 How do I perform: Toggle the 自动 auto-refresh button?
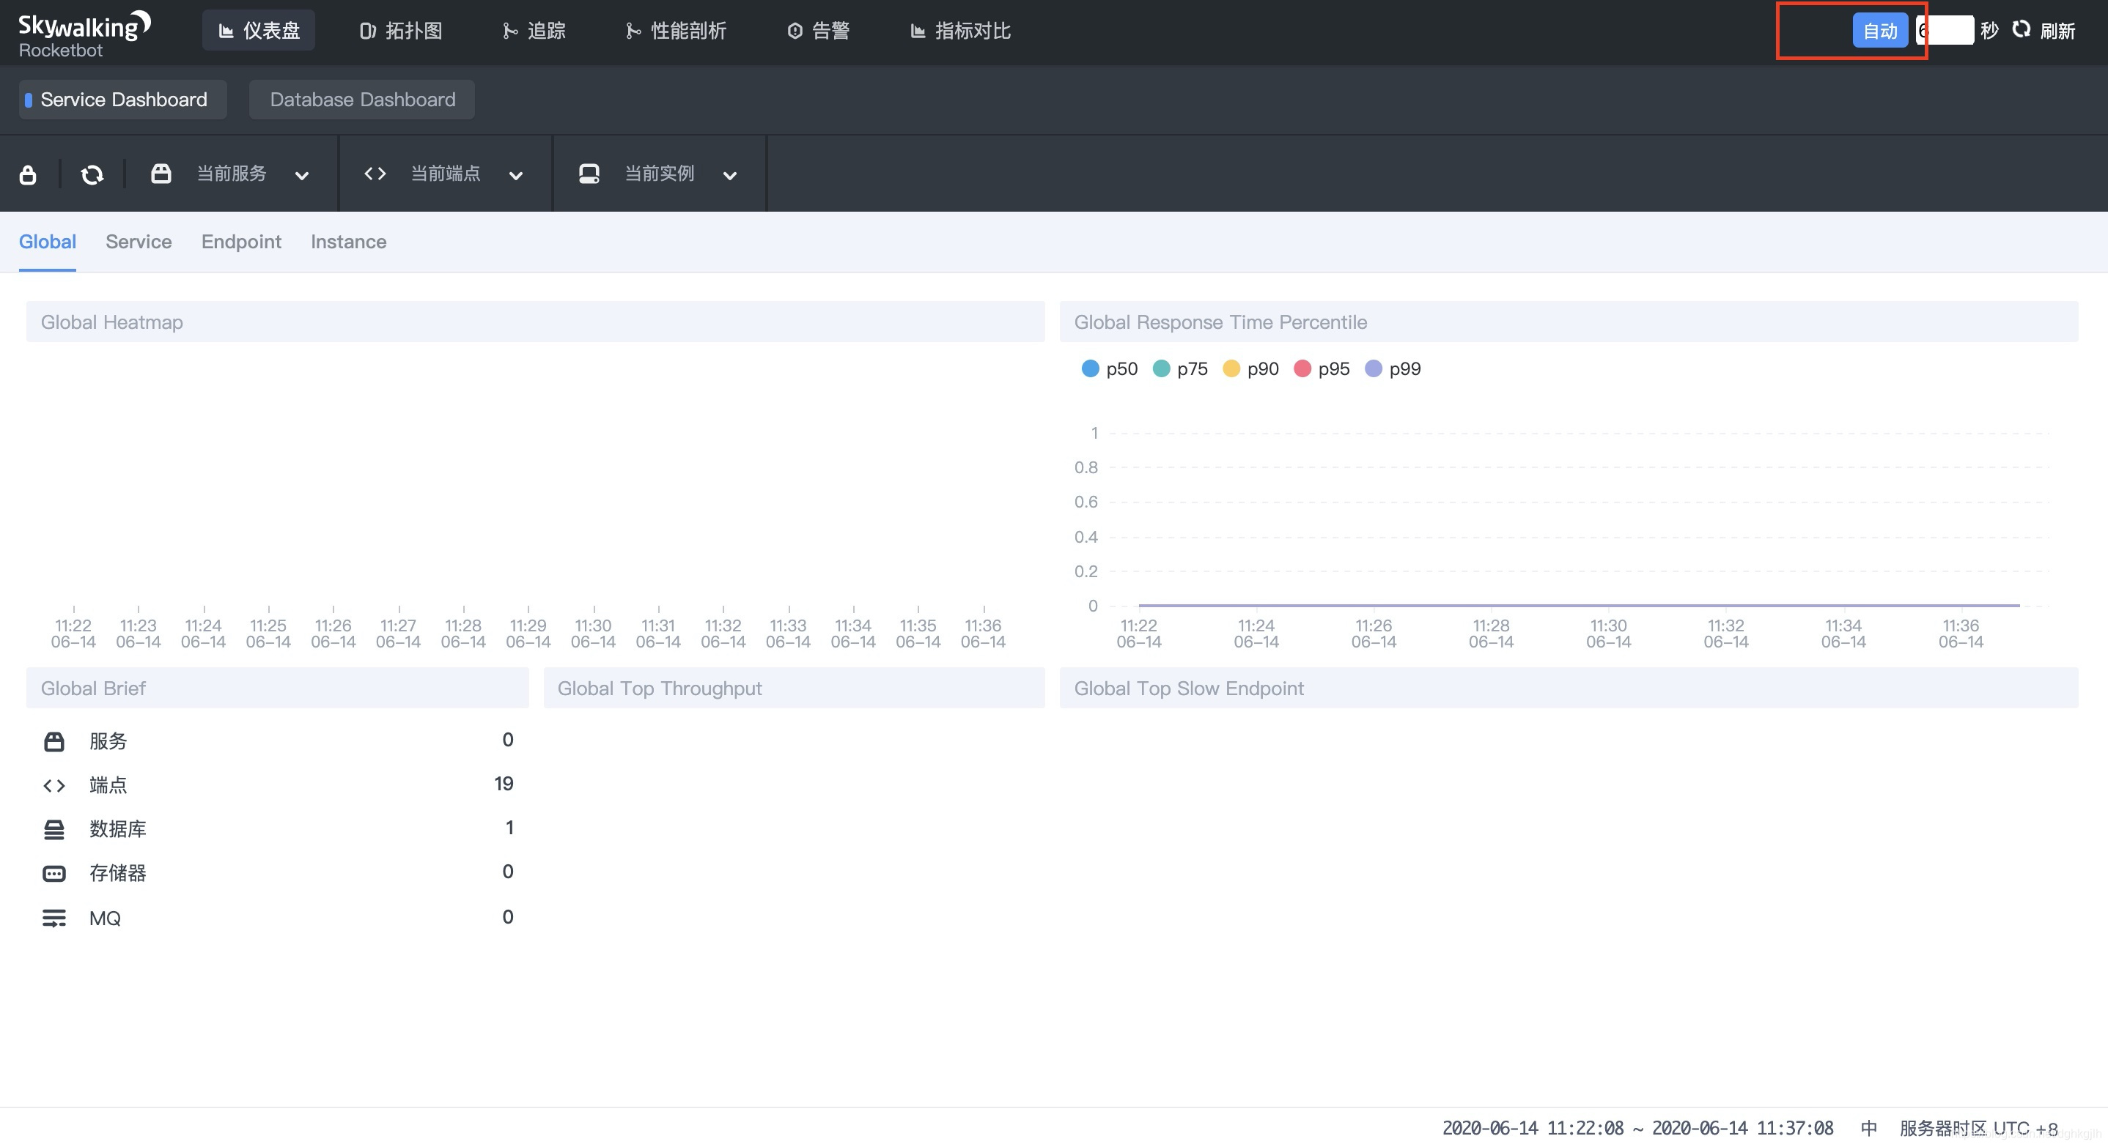[x=1880, y=31]
